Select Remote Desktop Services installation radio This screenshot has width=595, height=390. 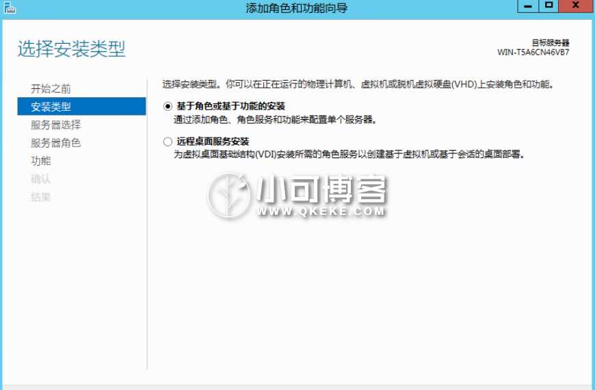(168, 142)
